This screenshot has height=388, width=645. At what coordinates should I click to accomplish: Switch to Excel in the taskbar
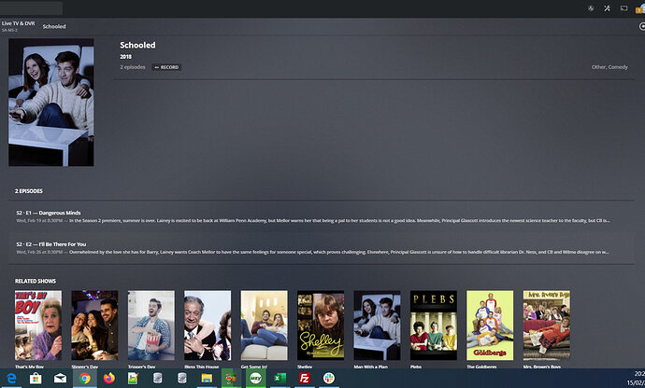coord(279,378)
